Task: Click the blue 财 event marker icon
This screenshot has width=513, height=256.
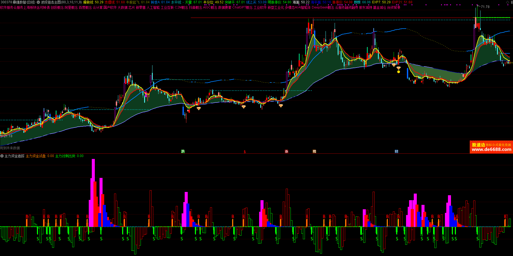Action: [x=396, y=152]
